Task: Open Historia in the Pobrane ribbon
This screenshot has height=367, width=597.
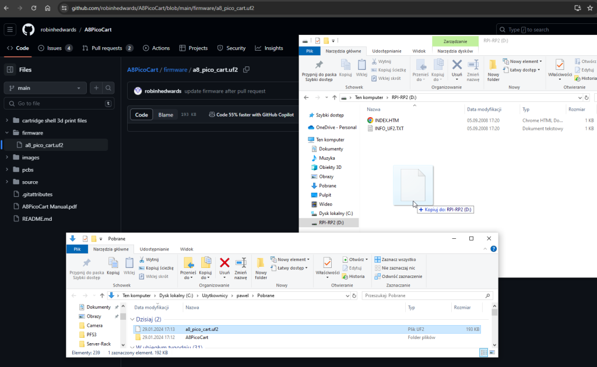Action: [x=353, y=277]
